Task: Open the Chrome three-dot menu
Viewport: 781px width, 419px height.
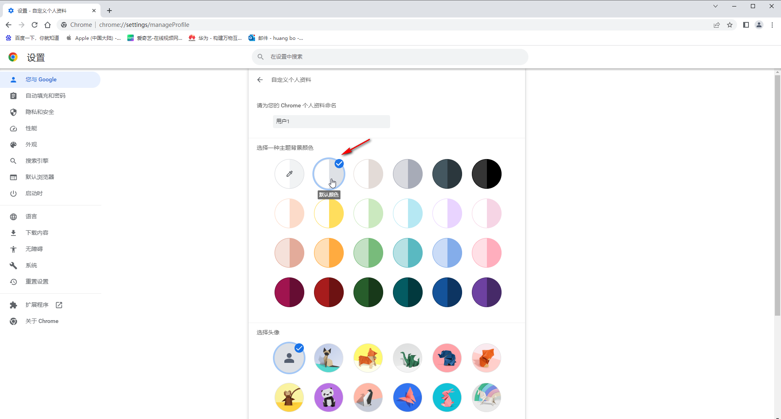Action: coord(772,25)
